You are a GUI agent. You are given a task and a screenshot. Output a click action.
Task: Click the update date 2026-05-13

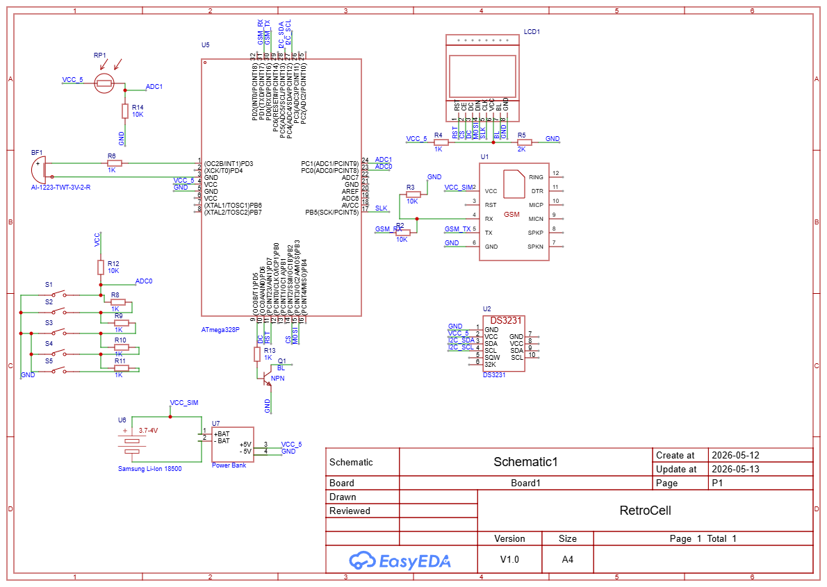736,469
